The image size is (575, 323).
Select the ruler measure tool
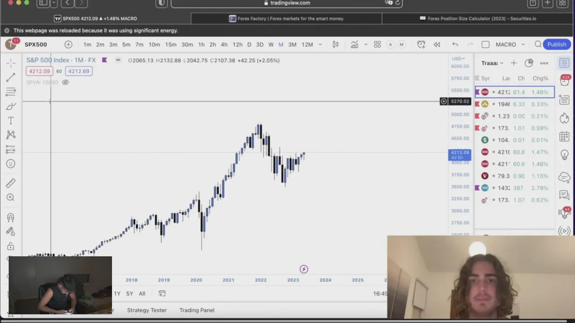click(x=11, y=183)
